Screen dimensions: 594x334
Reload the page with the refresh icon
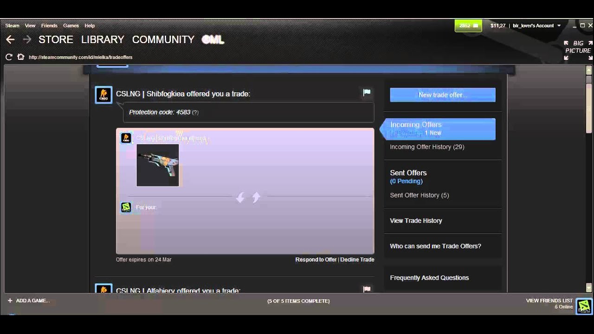[9, 57]
